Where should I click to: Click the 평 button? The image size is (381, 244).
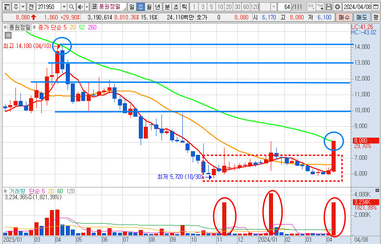[376, 17]
